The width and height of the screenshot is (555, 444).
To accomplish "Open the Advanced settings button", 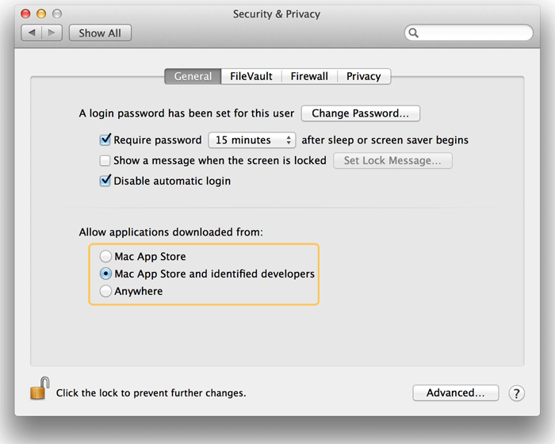I will [456, 392].
